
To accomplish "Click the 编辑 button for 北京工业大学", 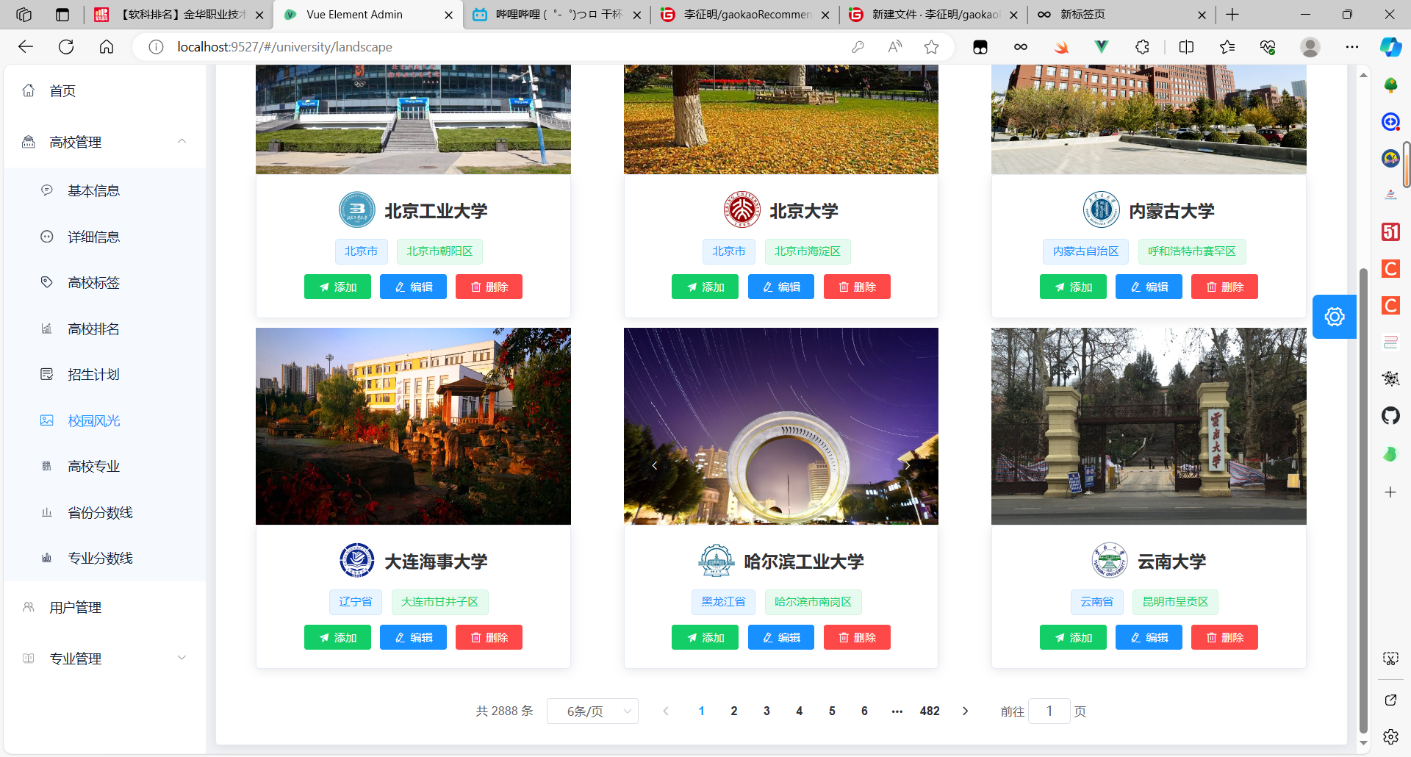I will coord(413,287).
